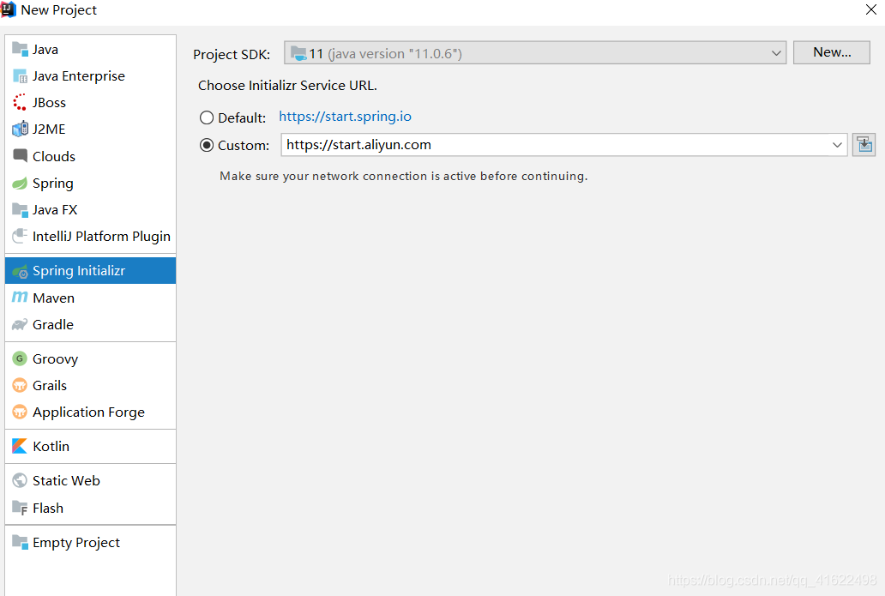The image size is (885, 596).
Task: Pick the Gradle project type label
Action: coord(53,324)
